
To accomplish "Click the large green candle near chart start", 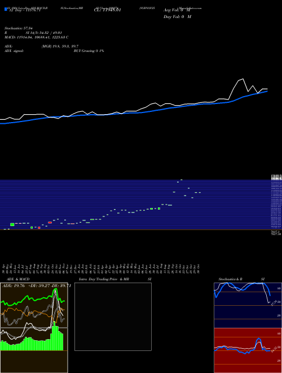I will [12, 224].
